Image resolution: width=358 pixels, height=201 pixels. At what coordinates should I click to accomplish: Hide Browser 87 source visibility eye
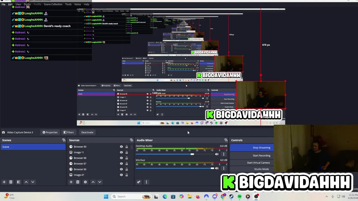[x=121, y=164]
